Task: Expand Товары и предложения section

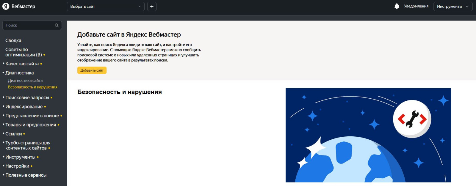Action: [x=31, y=125]
